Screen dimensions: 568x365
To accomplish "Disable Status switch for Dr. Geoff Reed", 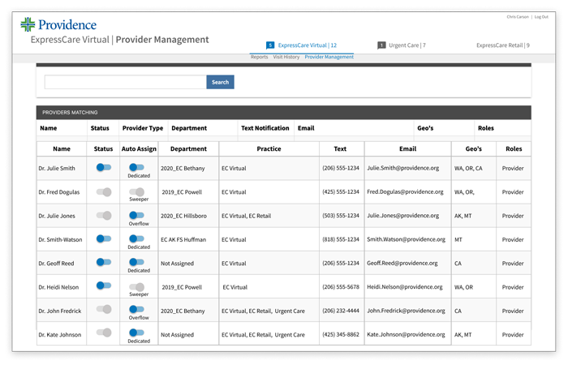I will coord(104,262).
